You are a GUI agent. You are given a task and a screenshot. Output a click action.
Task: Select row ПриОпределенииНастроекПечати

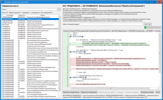pos(30,31)
